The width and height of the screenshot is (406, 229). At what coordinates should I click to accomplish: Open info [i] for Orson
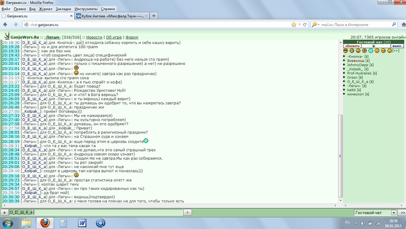click(x=361, y=77)
